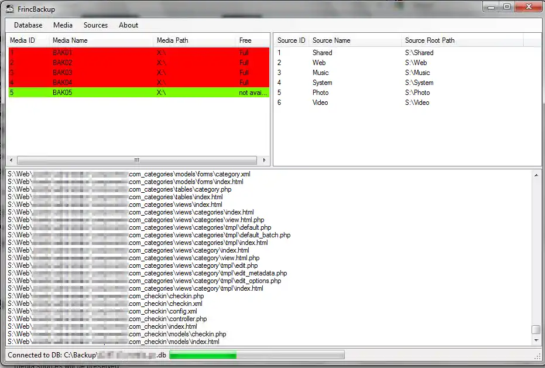This screenshot has width=545, height=368.
Task: Click the log line ending com_checkin\controller.php
Action: point(107,319)
